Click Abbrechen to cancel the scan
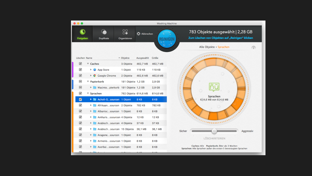Viewport: 312px width, 176px height. coord(145,34)
